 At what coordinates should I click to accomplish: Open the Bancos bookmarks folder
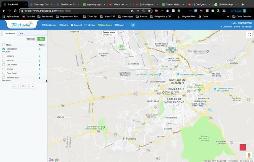click(142, 16)
